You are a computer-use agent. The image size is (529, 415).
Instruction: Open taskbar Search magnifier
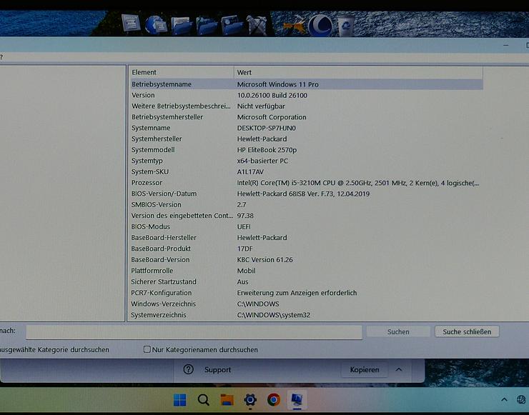click(x=204, y=400)
